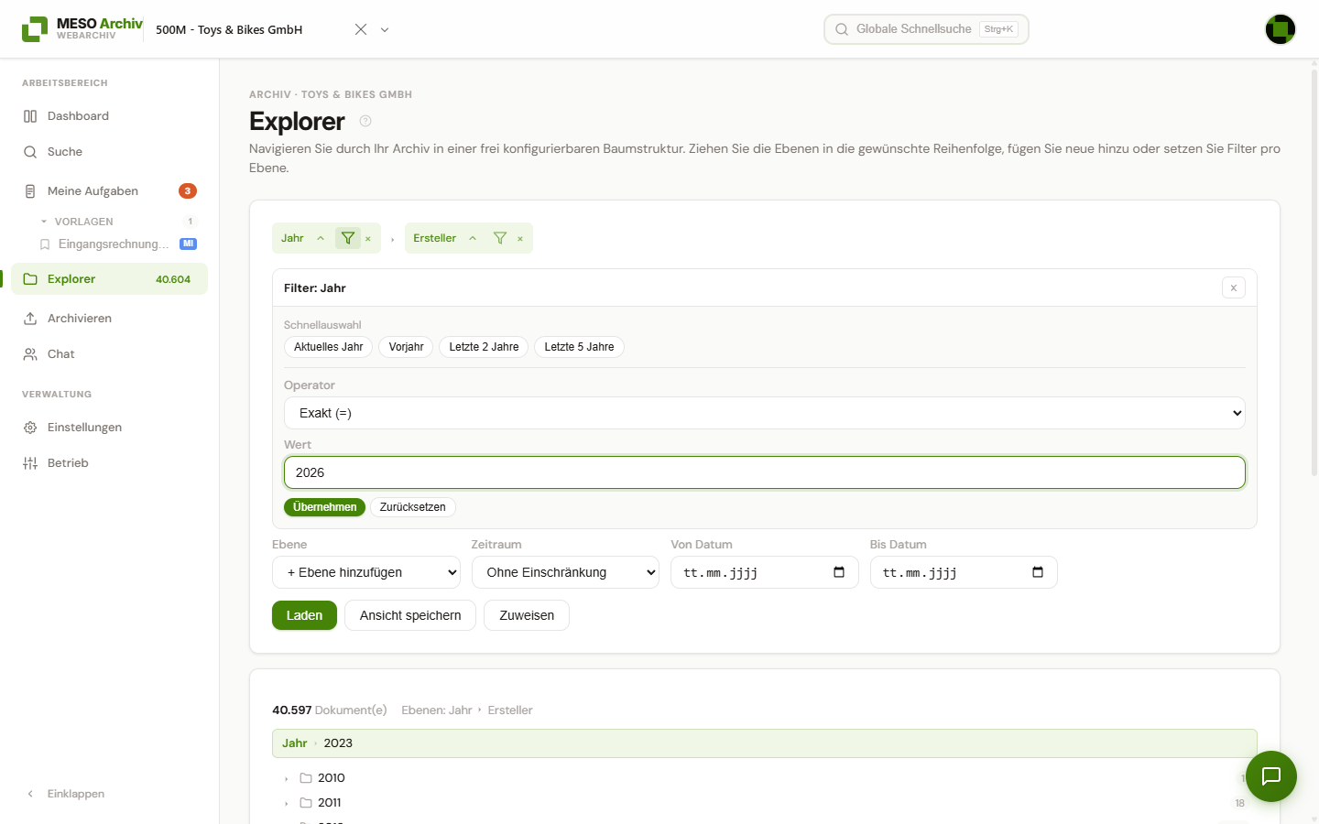
Task: Open Chat from the sidebar
Action: click(110, 354)
